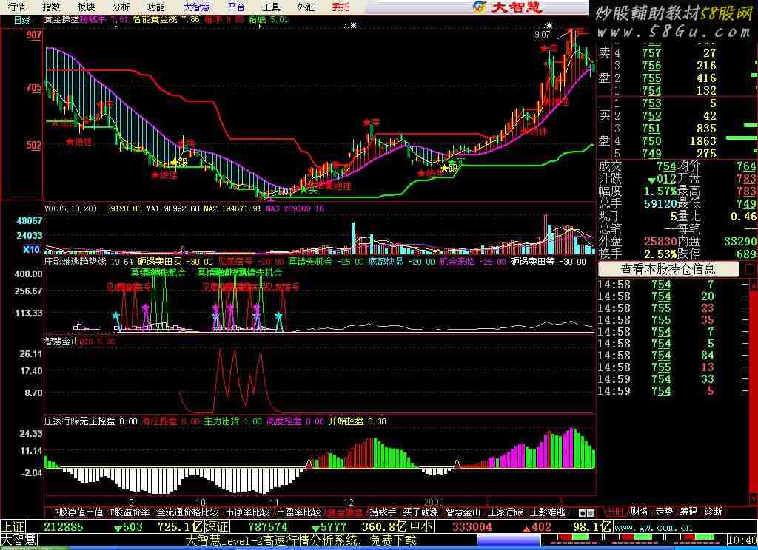
Task: Click the 9.07 high price marker
Action: pyautogui.click(x=543, y=35)
